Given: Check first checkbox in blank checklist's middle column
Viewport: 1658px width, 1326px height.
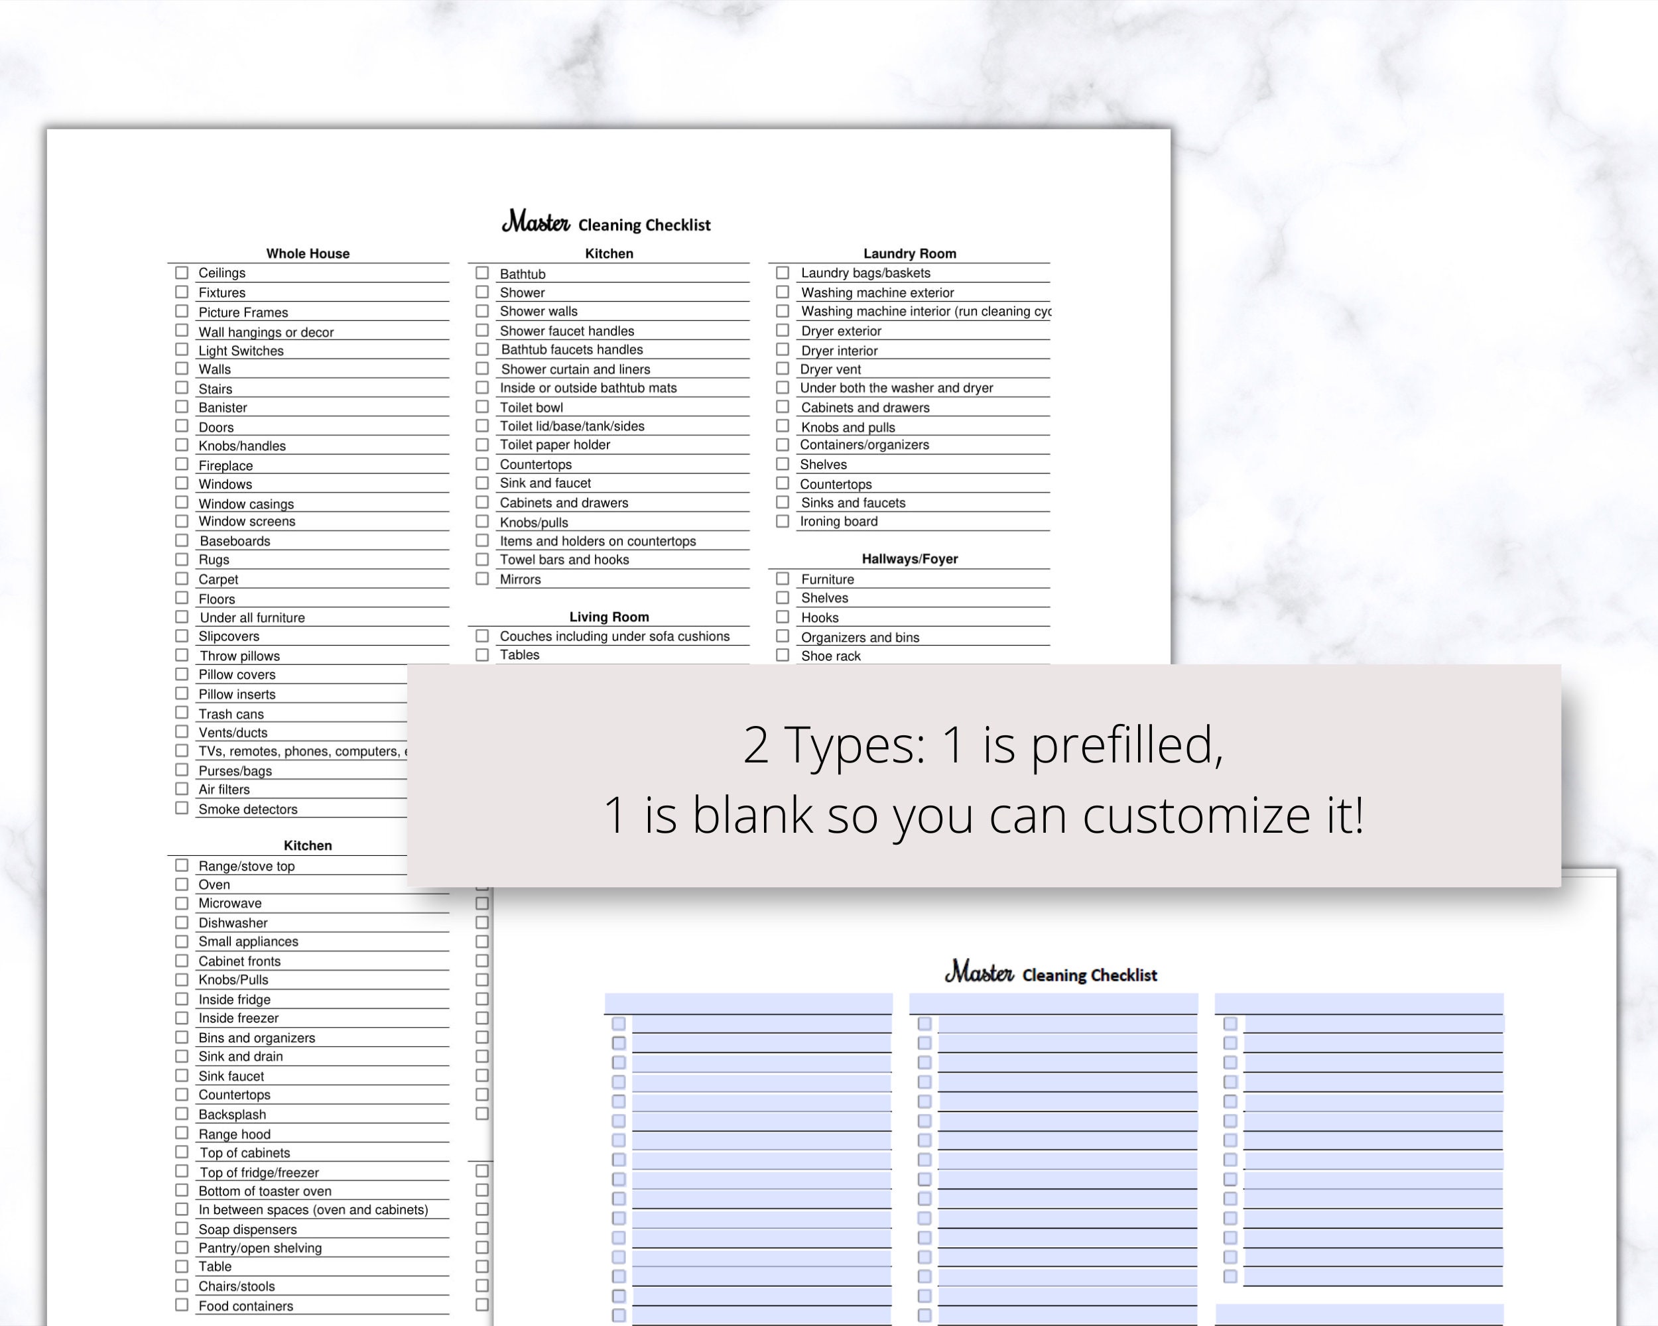Looking at the screenshot, I should click(925, 1024).
